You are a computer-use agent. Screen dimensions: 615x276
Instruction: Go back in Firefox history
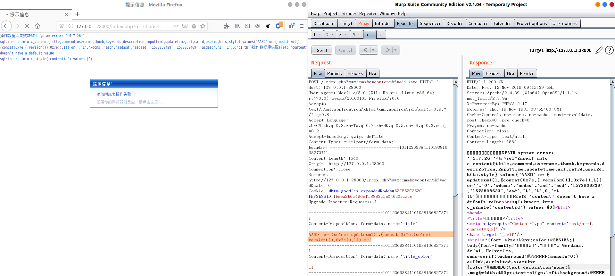click(6, 26)
